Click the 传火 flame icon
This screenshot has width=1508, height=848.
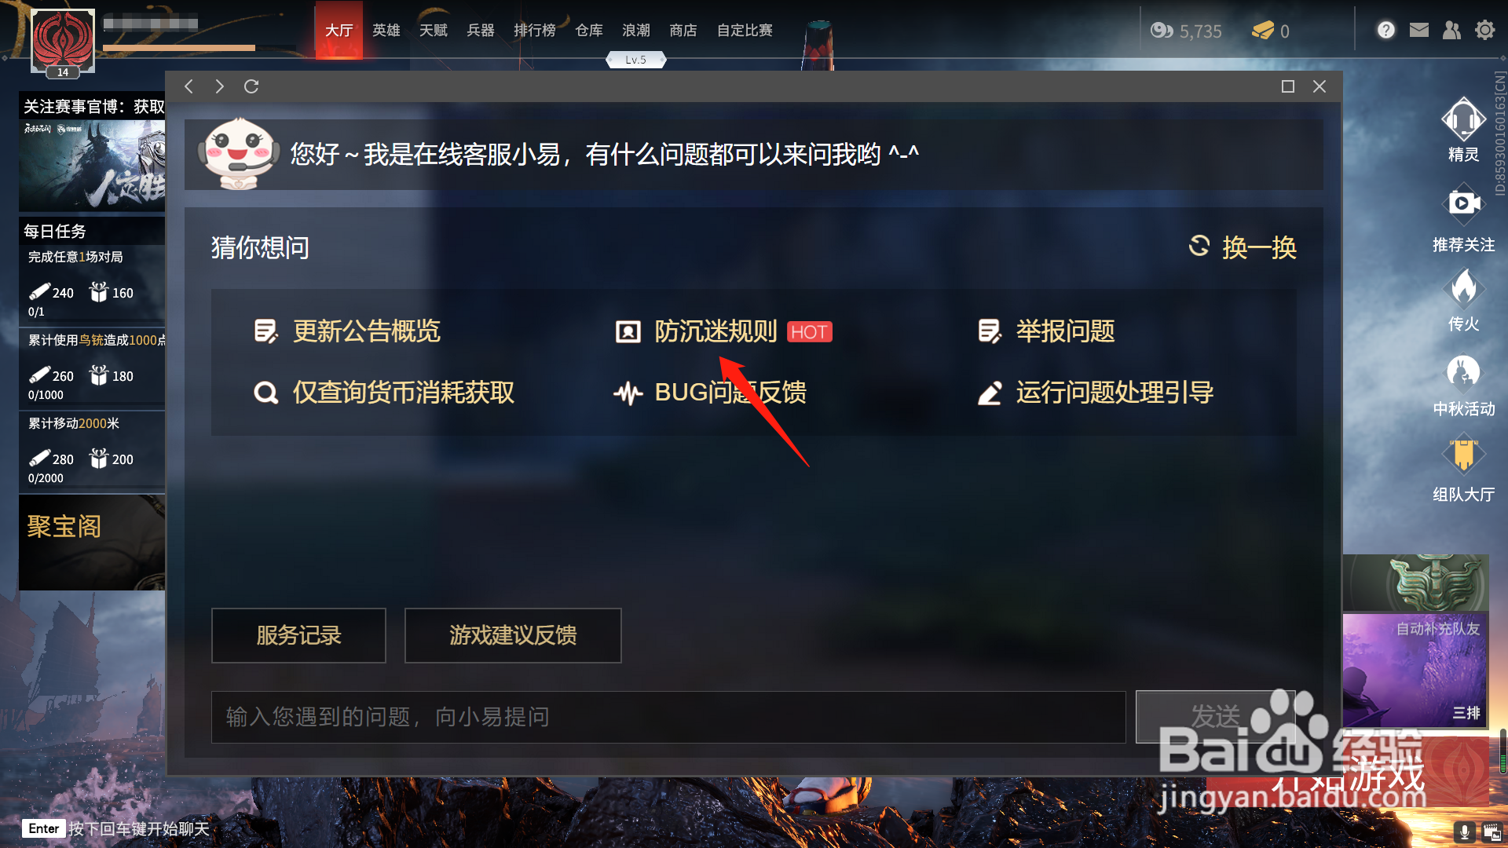(1463, 288)
